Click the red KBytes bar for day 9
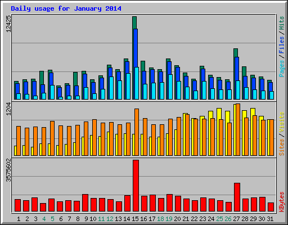288x225 pixels. (x=85, y=203)
